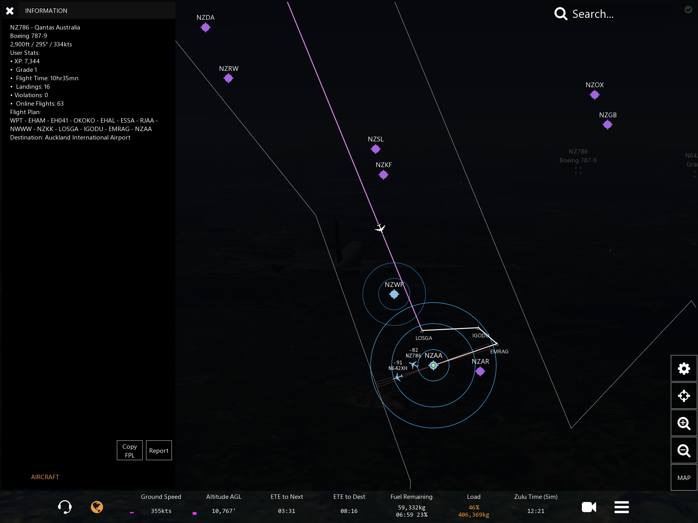The width and height of the screenshot is (698, 523).
Task: Open the hamburger menu
Action: 621,507
